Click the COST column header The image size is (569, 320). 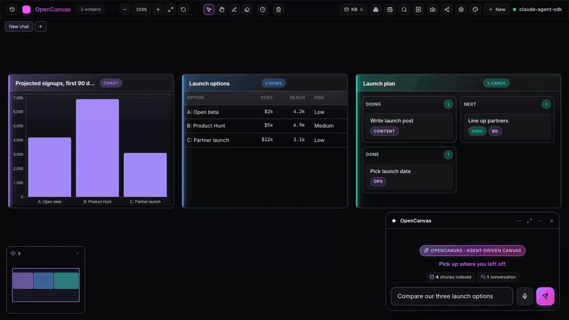point(267,98)
